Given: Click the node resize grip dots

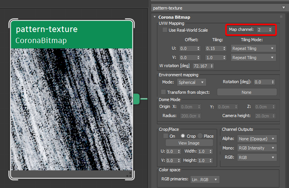Looking at the screenshot, I should tap(129, 174).
